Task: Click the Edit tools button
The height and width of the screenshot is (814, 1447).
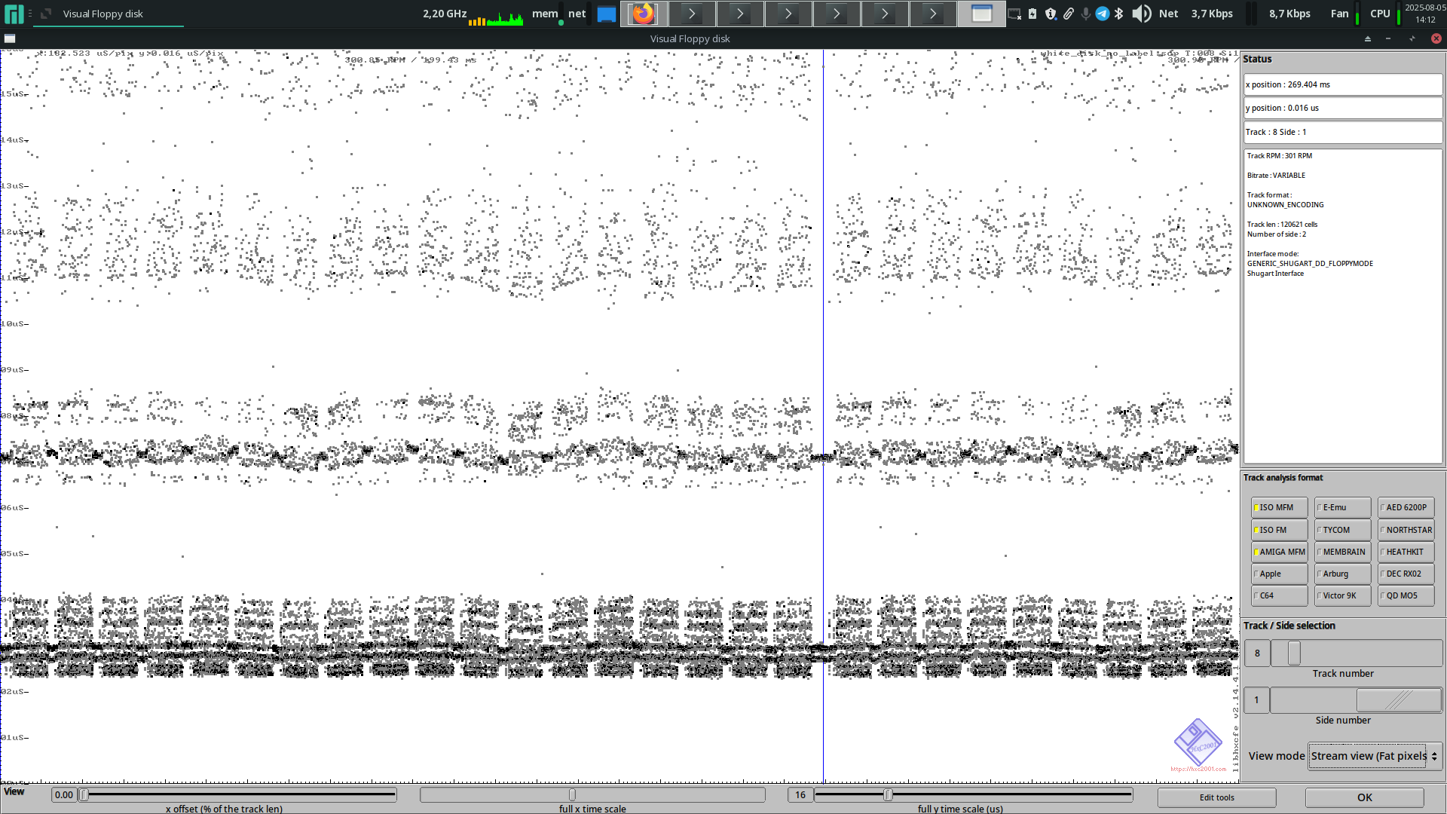Action: click(x=1216, y=797)
